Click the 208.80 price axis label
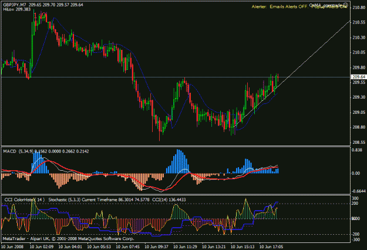The height and width of the screenshot is (250, 367). click(359, 127)
